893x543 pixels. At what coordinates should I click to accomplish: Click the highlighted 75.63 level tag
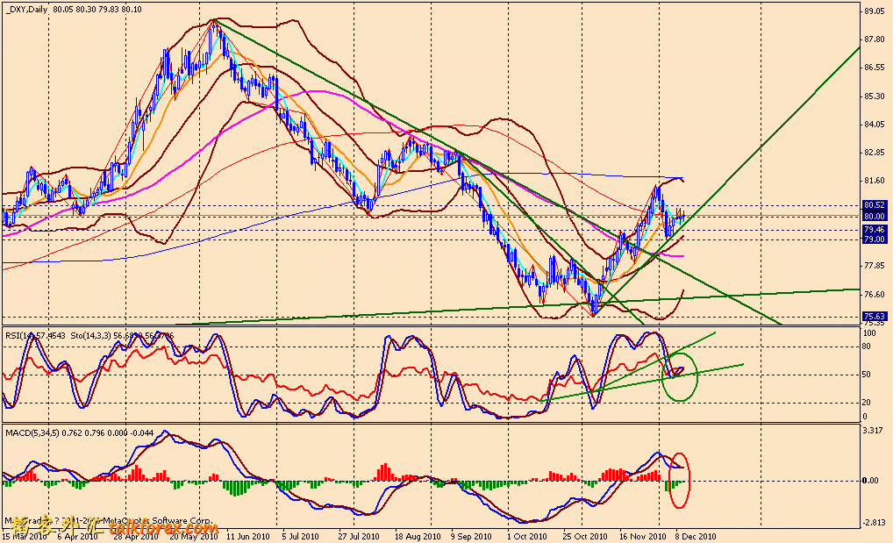(x=875, y=316)
